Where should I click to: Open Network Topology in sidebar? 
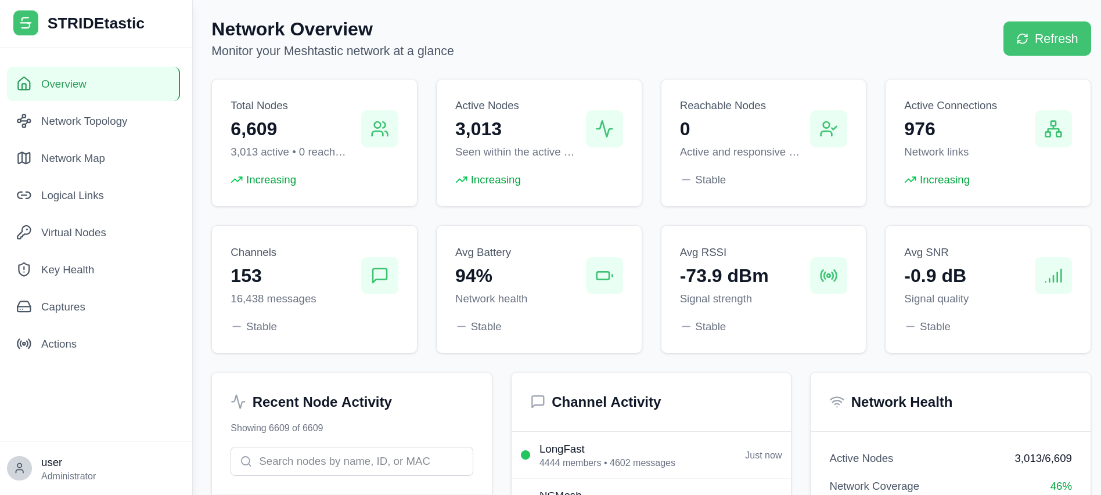[93, 121]
